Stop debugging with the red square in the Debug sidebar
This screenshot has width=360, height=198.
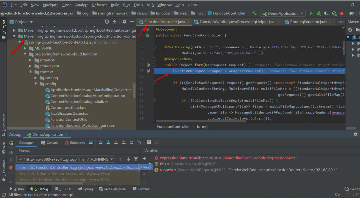(x=11, y=168)
